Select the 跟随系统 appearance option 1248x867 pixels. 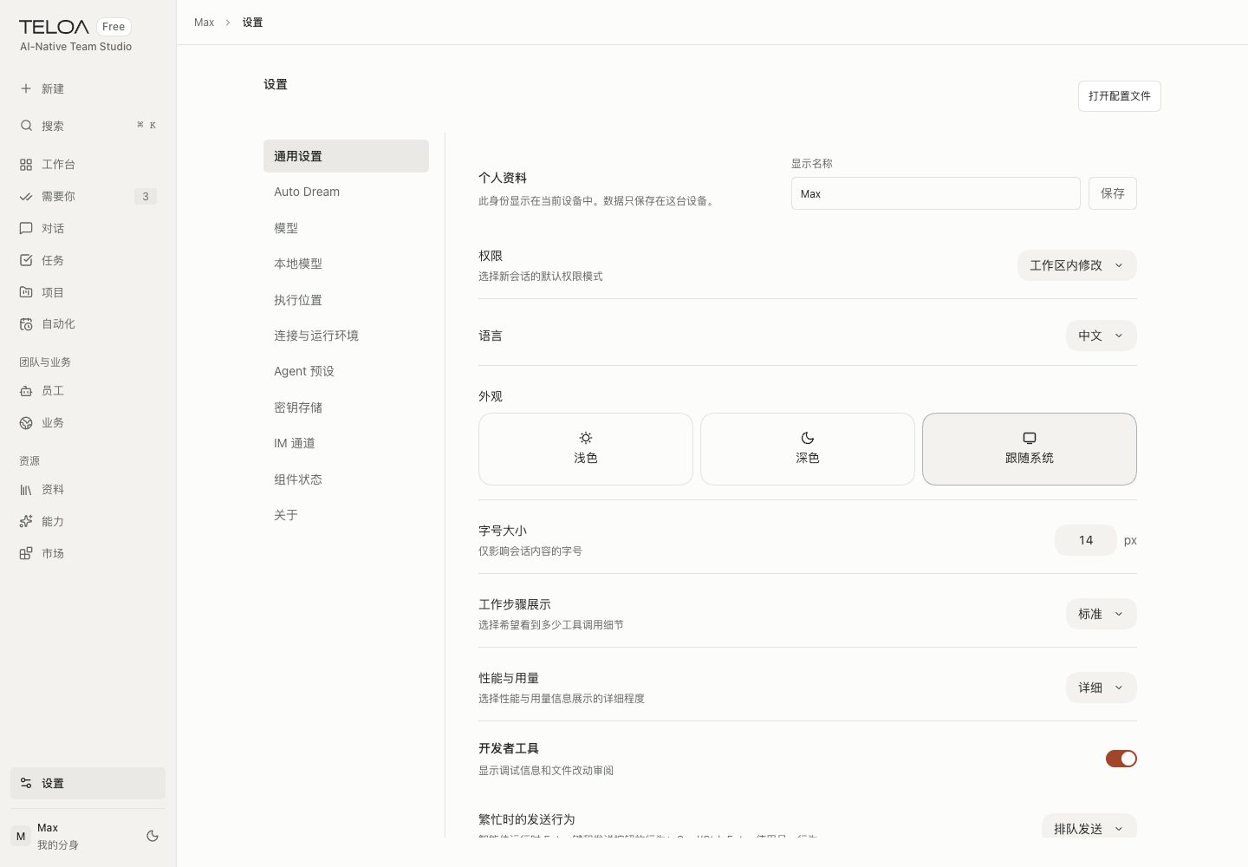tap(1030, 449)
